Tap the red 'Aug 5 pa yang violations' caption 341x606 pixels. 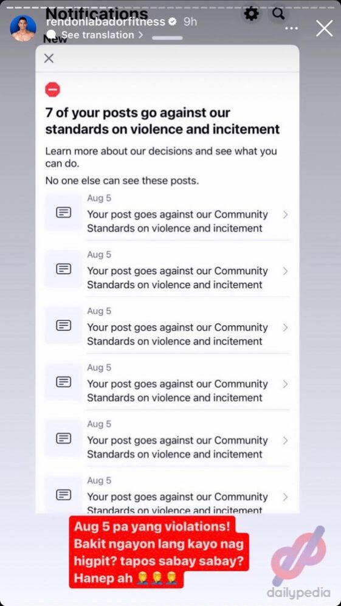(159, 553)
